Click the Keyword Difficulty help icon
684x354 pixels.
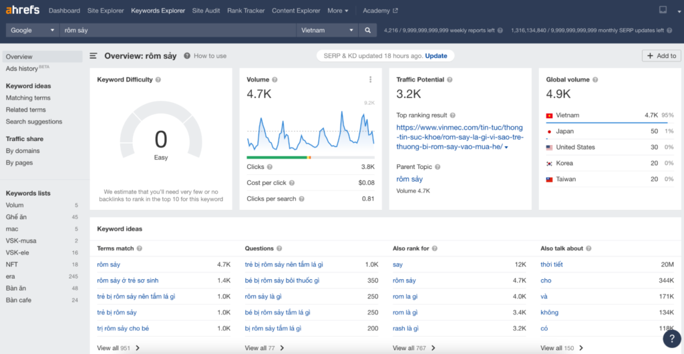point(158,79)
